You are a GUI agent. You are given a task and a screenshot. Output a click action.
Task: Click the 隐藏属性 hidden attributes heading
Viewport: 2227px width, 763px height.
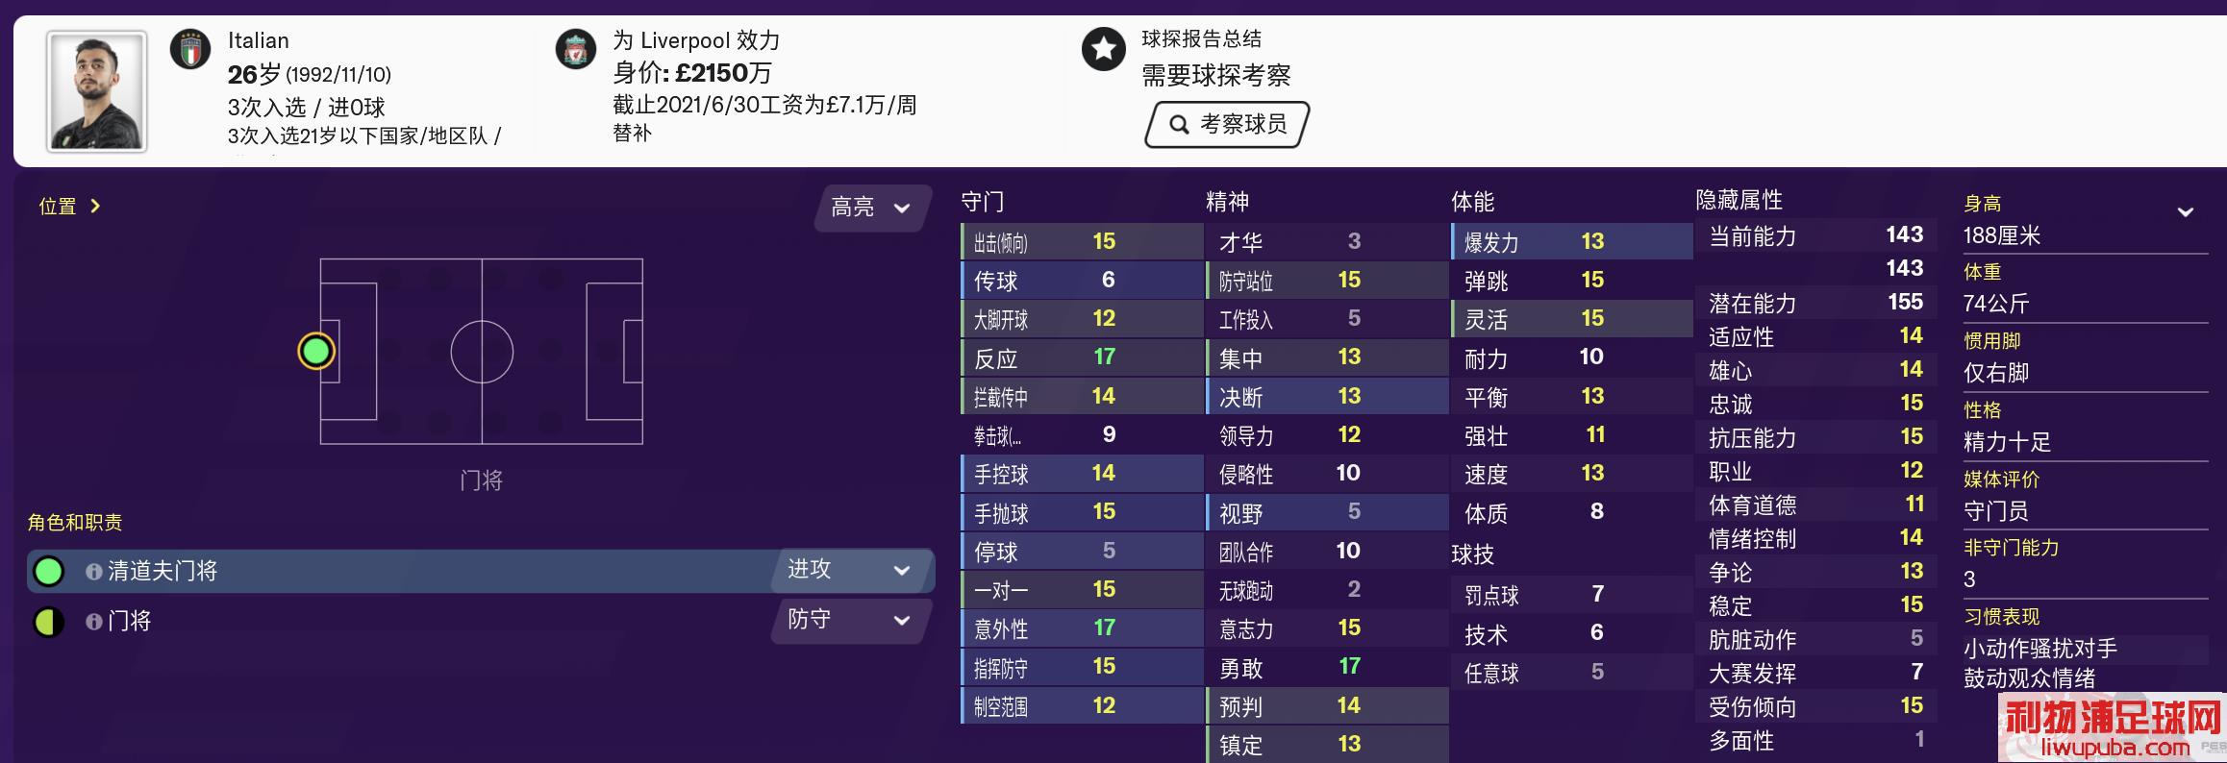[x=1739, y=200]
